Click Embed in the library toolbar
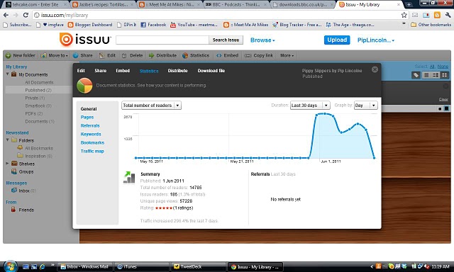Screen dimensions: 454x272 point(227,55)
